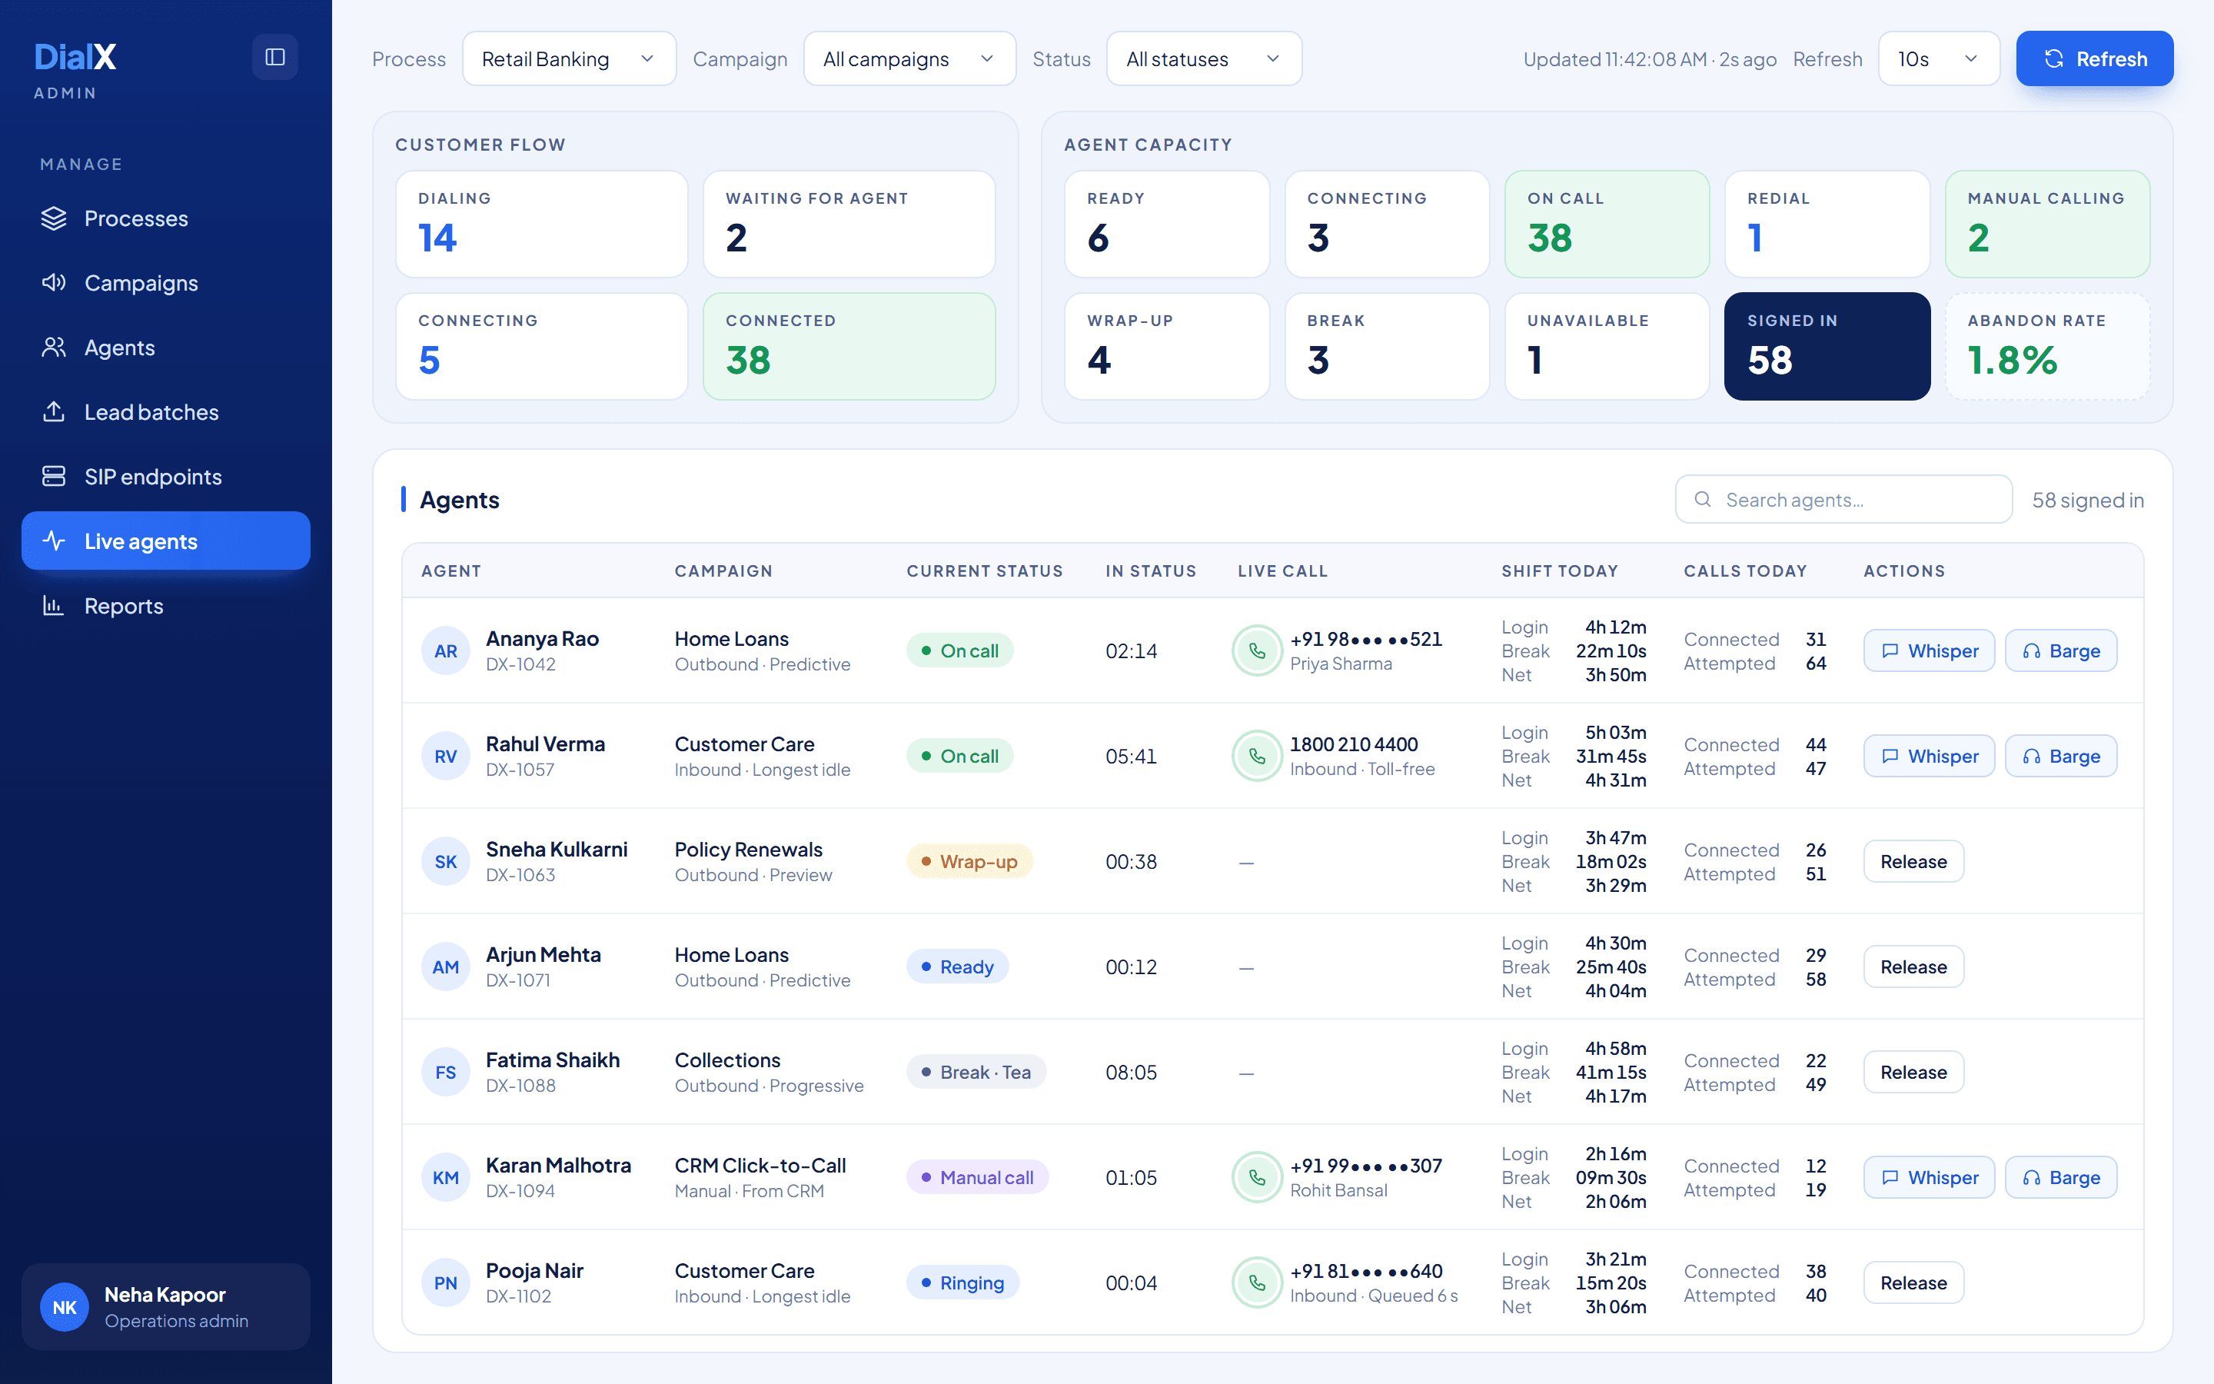Select the On Call 38 capacity card

point(1607,225)
